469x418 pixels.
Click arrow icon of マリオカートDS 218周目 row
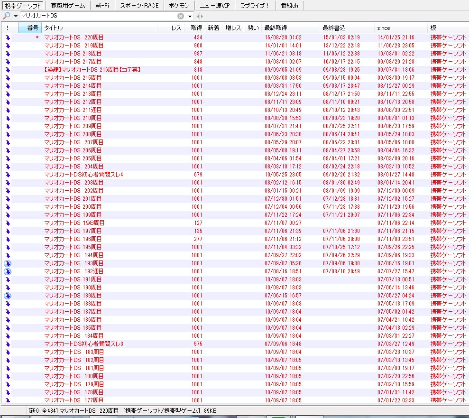(8, 54)
